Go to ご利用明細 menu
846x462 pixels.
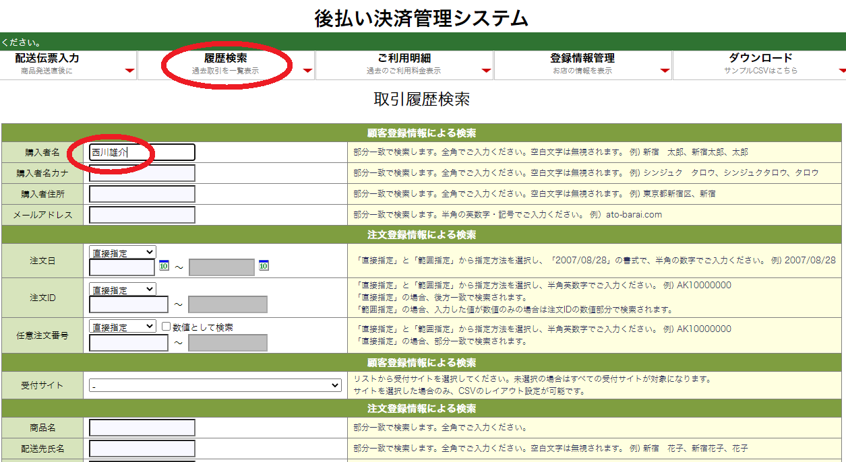click(404, 63)
